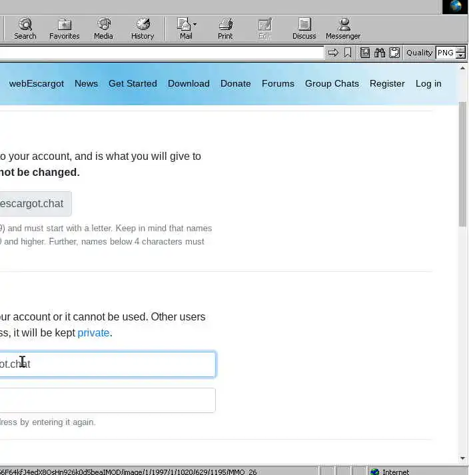Show browsing History from the toolbar
This screenshot has width=469, height=475.
tap(143, 29)
